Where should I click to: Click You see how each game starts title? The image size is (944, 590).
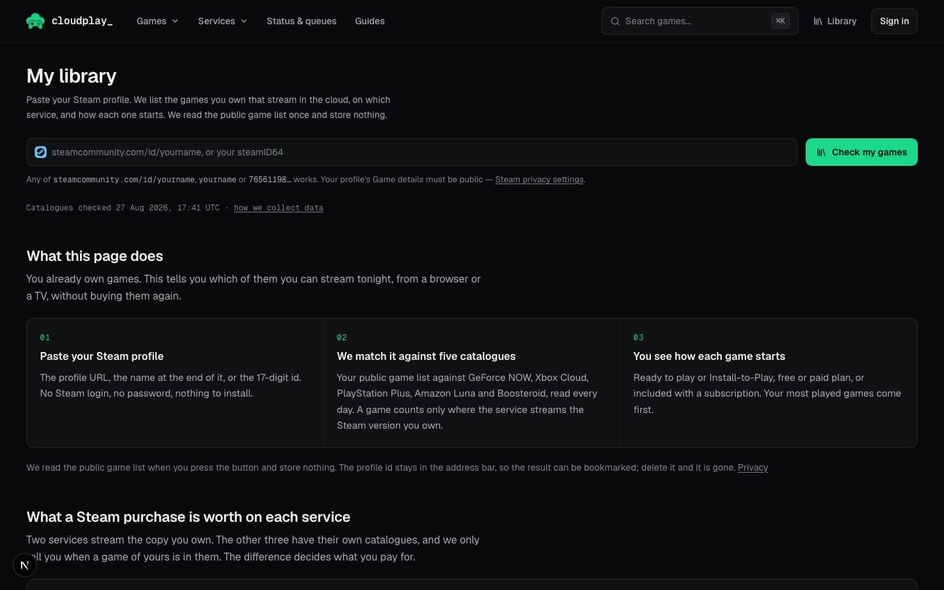[709, 356]
